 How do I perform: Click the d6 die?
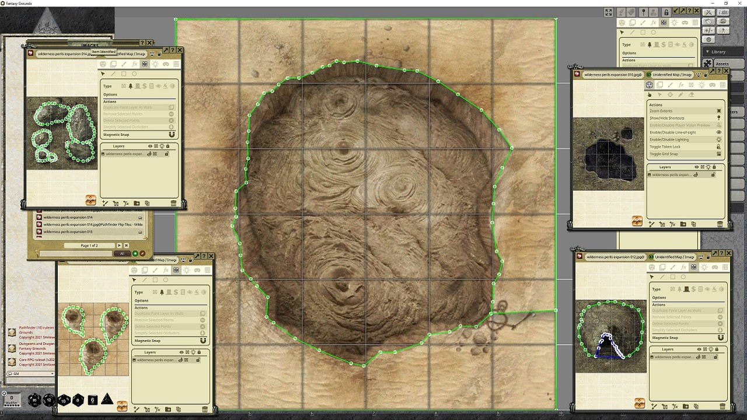(92, 400)
